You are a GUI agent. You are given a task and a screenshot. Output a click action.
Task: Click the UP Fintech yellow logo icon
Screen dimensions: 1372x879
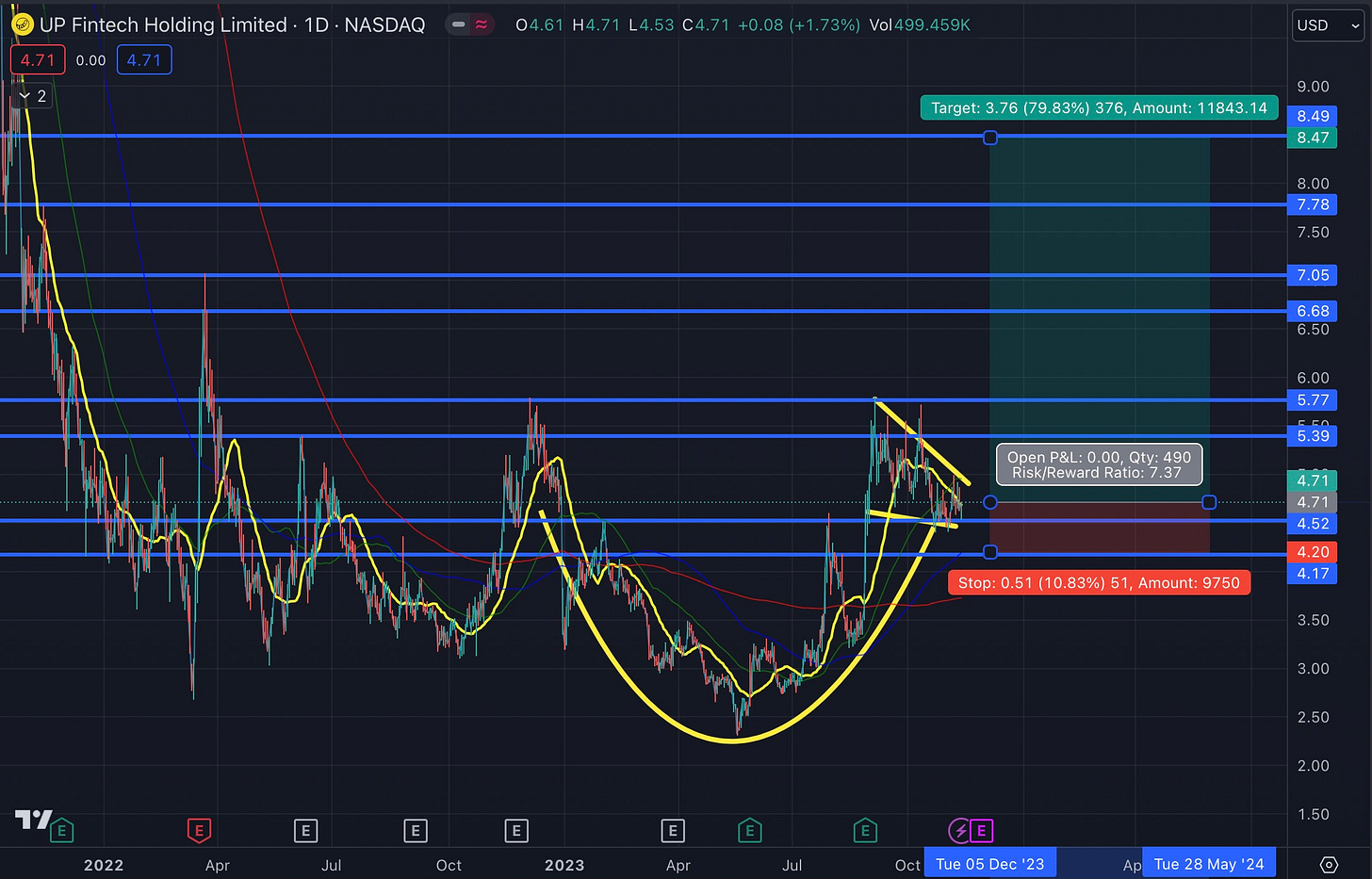pos(22,24)
